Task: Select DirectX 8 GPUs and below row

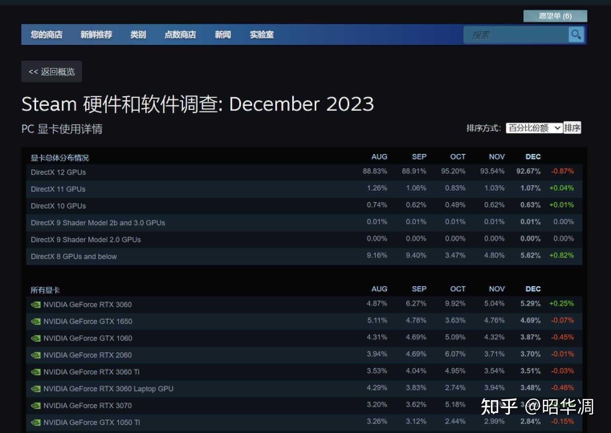Action: point(304,256)
